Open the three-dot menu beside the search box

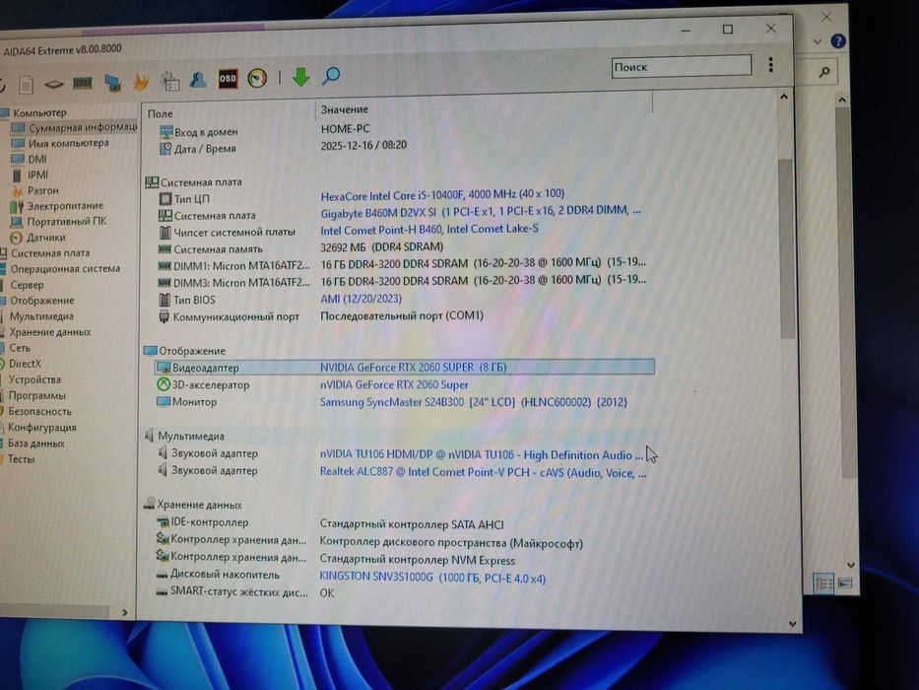tap(770, 64)
